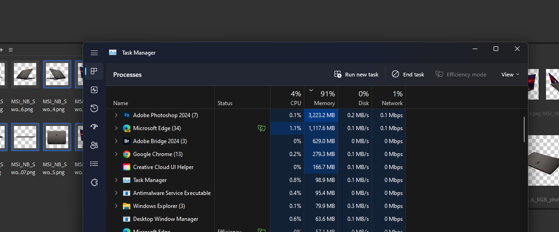
Task: Sort processes by CPU column header
Action: pyautogui.click(x=287, y=98)
